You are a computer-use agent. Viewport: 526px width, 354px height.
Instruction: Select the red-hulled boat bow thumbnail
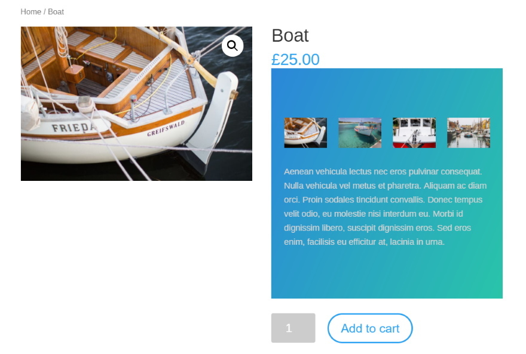414,133
